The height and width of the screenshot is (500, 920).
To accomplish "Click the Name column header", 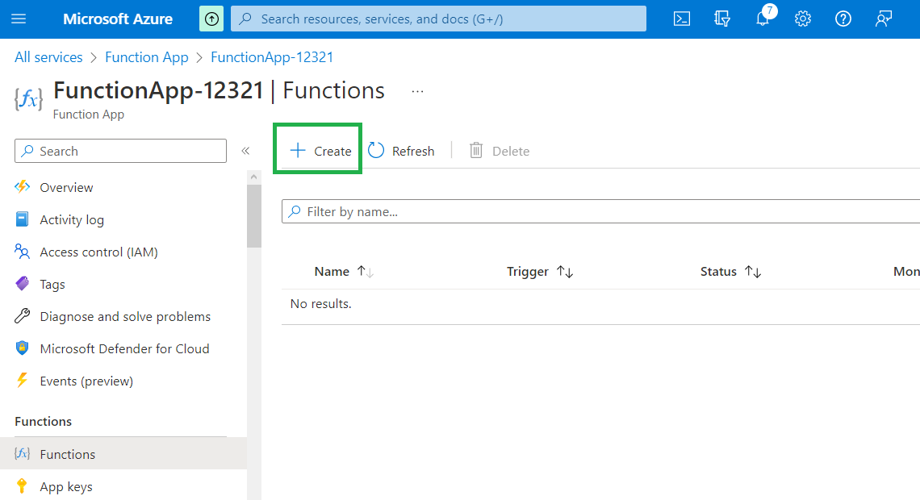I will click(x=332, y=272).
